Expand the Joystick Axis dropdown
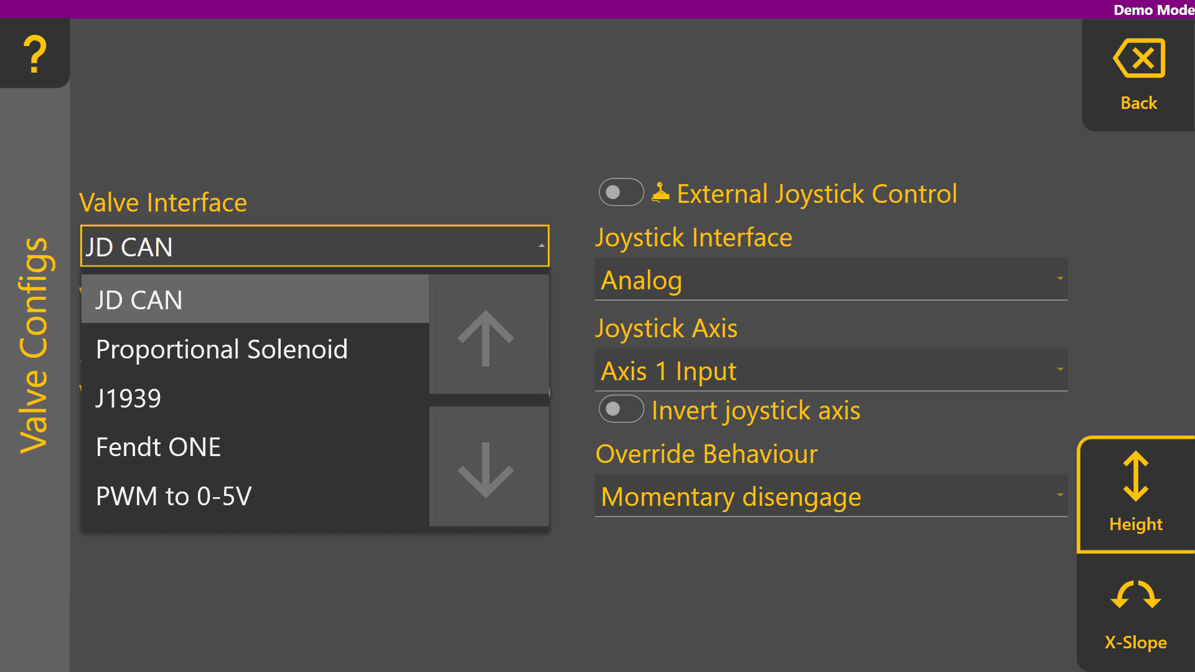Screen dimensions: 1195x672 coord(831,371)
